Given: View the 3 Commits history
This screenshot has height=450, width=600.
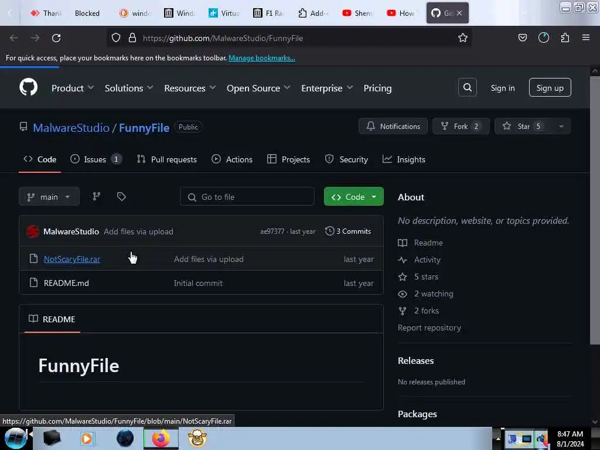Looking at the screenshot, I should point(348,231).
